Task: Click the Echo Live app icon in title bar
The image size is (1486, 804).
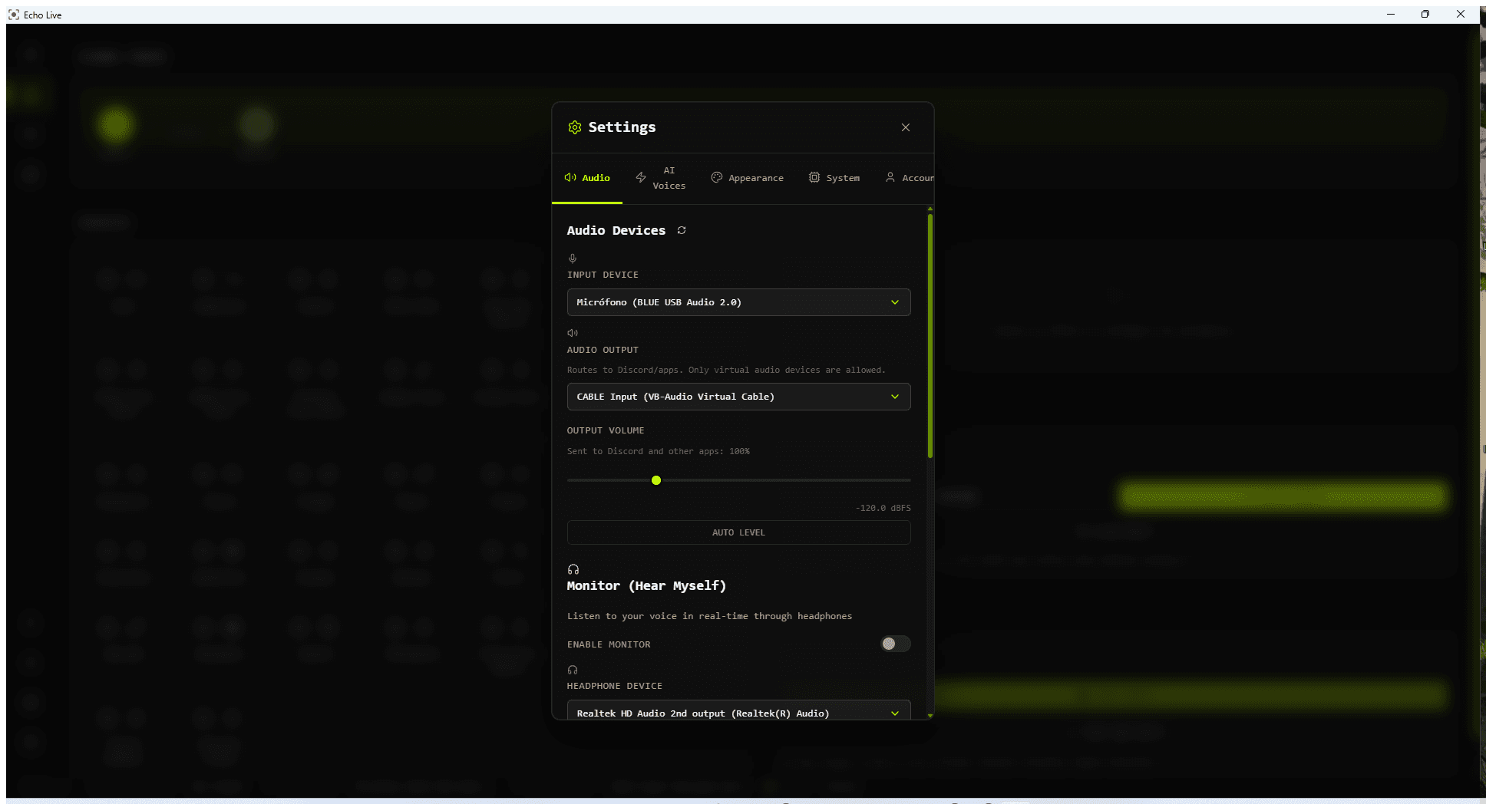Action: [14, 15]
